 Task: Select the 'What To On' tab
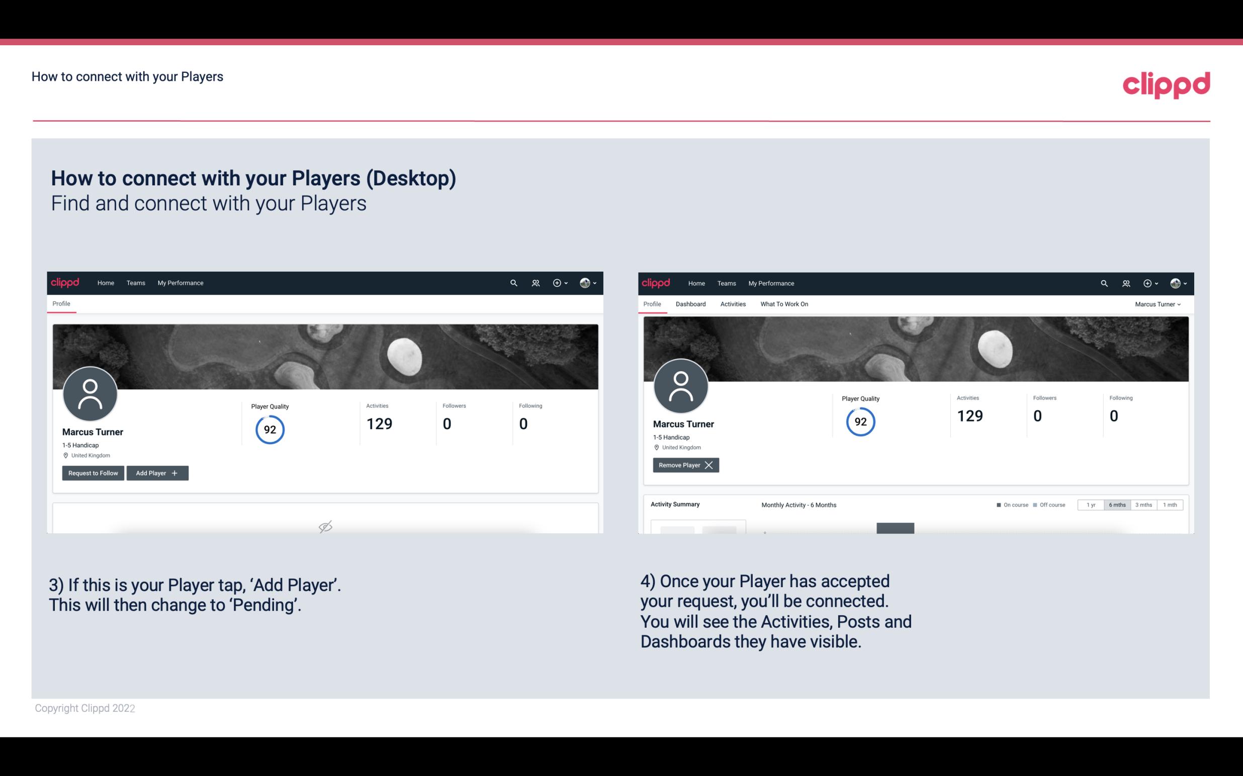click(x=784, y=304)
